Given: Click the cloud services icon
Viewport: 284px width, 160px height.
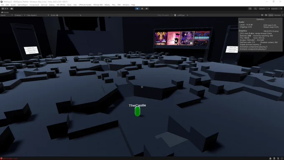Looking at the screenshot, I should [x=12, y=8].
